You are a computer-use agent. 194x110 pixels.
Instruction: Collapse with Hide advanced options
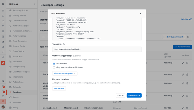point(65,74)
